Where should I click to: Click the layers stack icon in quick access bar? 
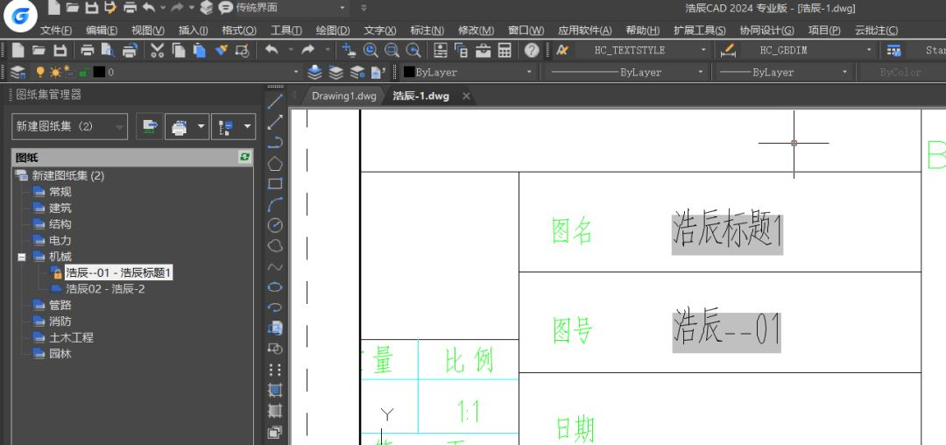(207, 7)
